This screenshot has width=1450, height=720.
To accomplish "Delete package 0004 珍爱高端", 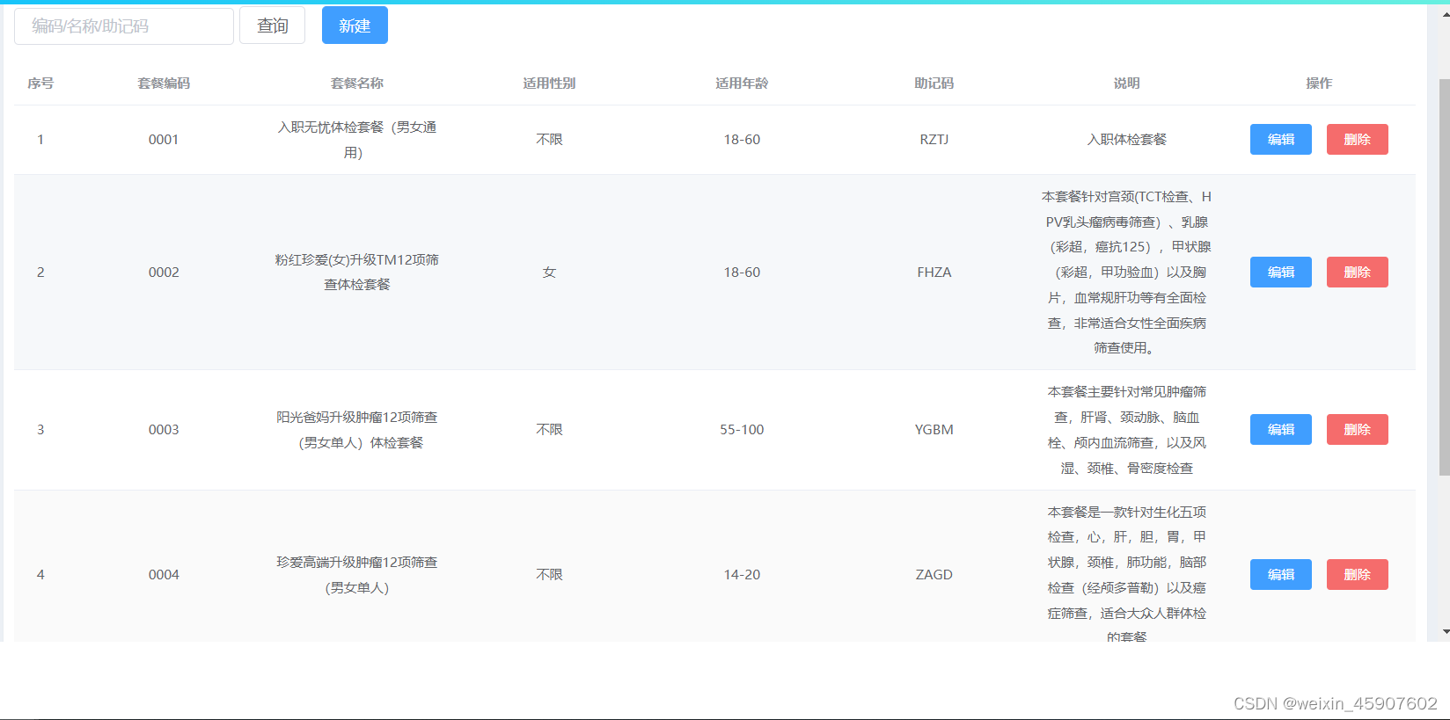I will pyautogui.click(x=1357, y=575).
